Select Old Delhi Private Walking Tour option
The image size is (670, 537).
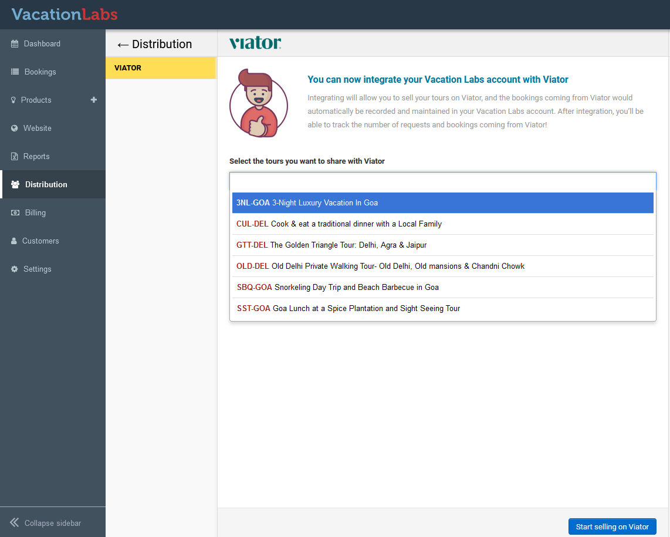(x=442, y=266)
